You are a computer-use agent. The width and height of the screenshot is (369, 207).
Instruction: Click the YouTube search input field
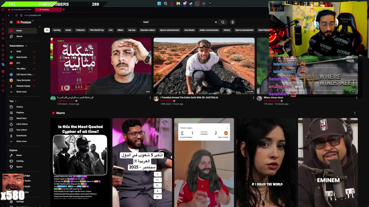[177, 22]
